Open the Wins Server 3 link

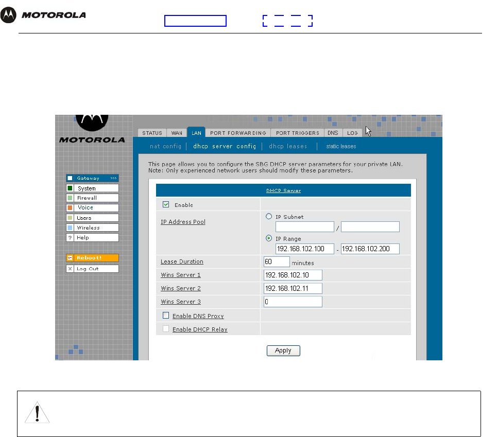point(181,302)
